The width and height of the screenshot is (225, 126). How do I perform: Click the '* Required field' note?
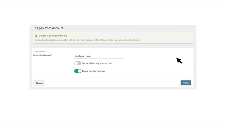click(x=39, y=51)
